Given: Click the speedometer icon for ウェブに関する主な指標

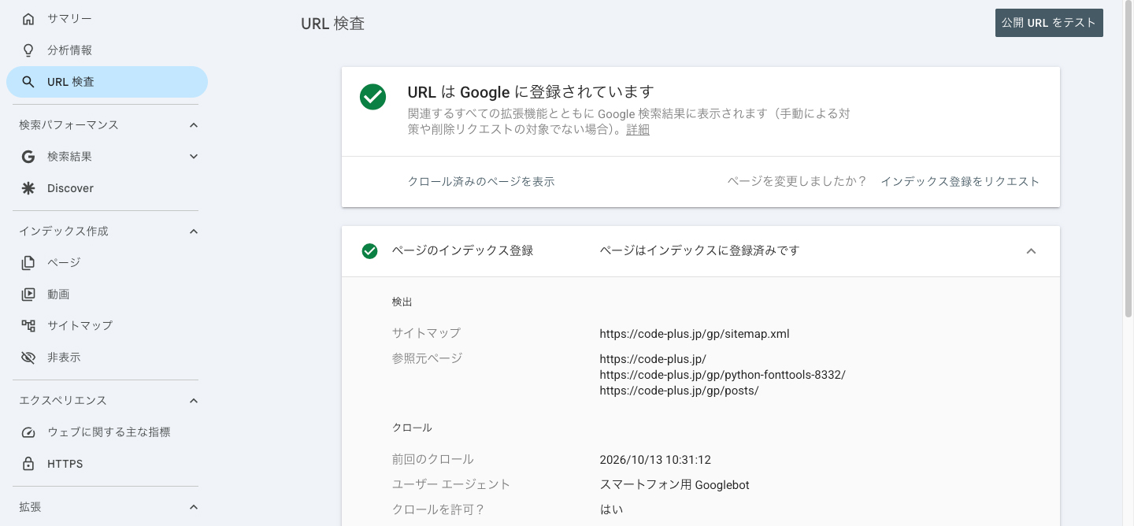Looking at the screenshot, I should pyautogui.click(x=28, y=432).
